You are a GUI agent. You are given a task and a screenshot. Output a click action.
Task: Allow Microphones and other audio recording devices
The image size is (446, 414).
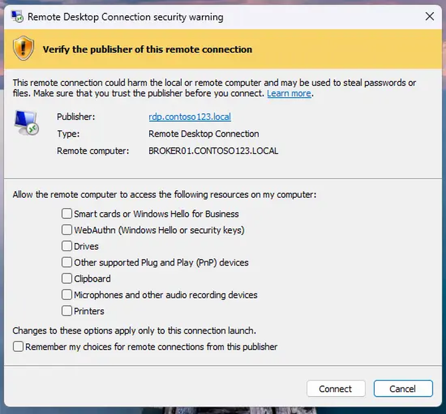67,295
